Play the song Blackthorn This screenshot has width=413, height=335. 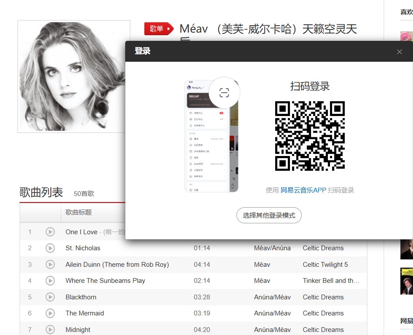[50, 297]
